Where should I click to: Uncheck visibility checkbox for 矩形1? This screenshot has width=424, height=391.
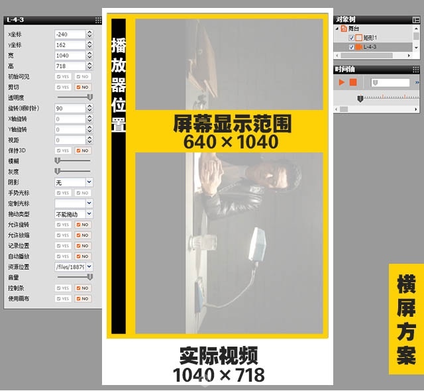pos(352,38)
